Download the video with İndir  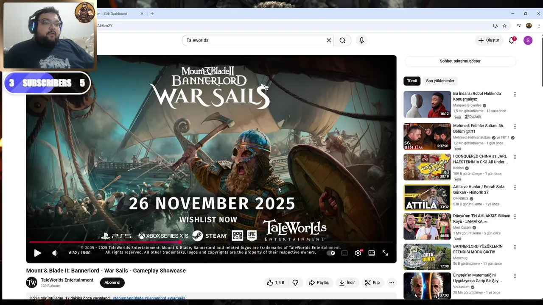click(347, 283)
